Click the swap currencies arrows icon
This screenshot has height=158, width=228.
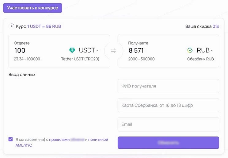[x=113, y=51]
